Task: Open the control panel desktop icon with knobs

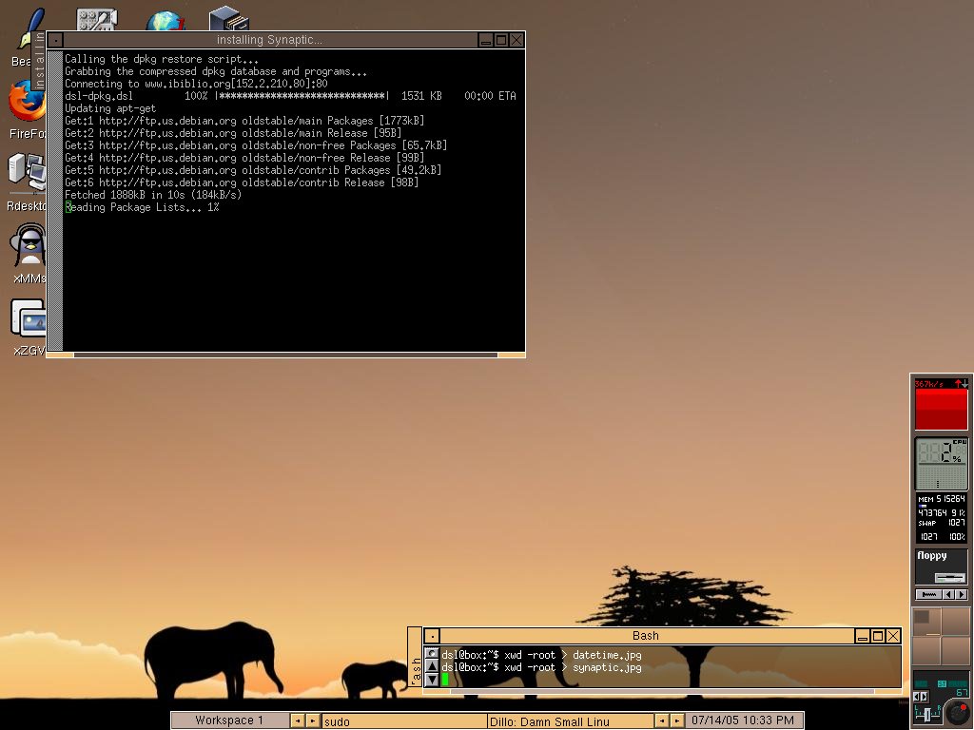Action: (97, 19)
